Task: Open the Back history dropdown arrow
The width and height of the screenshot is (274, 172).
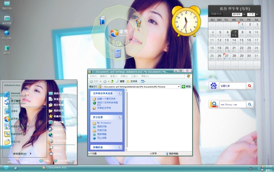Action: pyautogui.click(x=101, y=81)
